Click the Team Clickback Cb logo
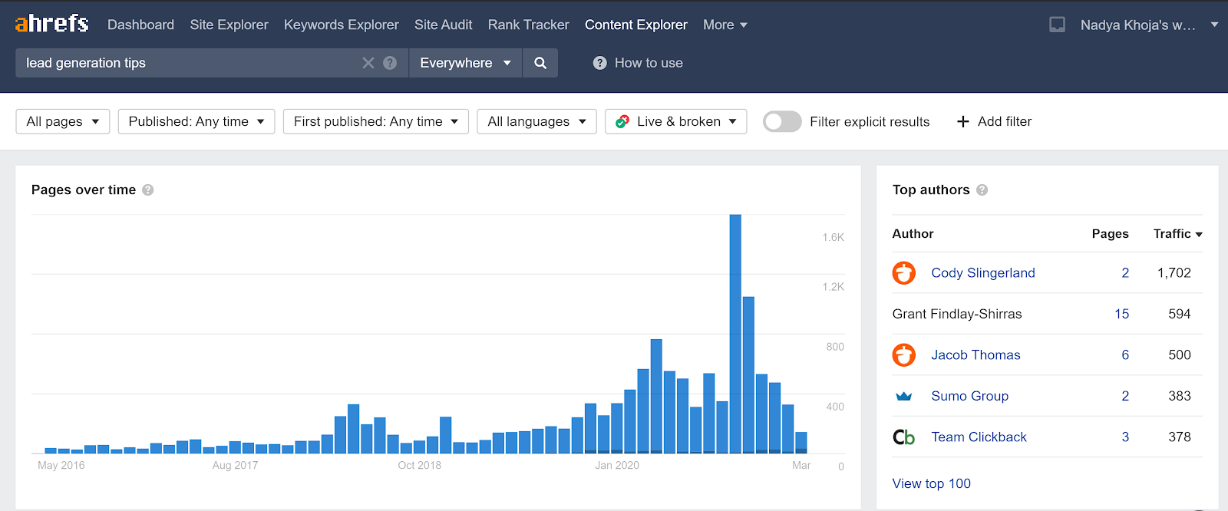 pos(904,437)
